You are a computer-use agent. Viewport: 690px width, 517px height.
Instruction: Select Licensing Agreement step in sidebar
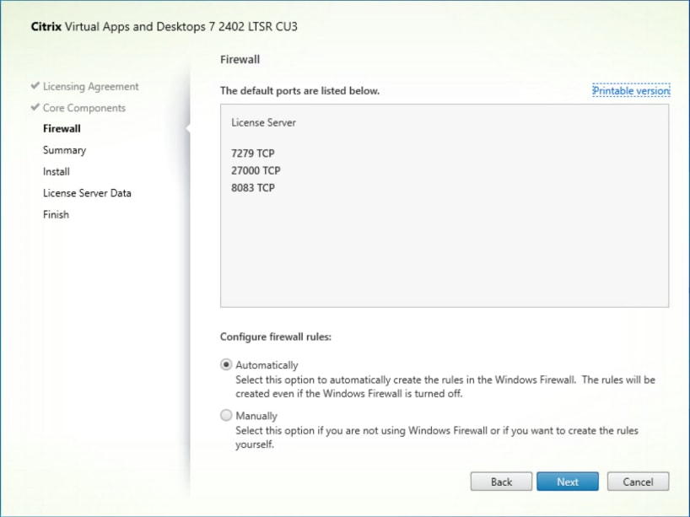point(90,87)
